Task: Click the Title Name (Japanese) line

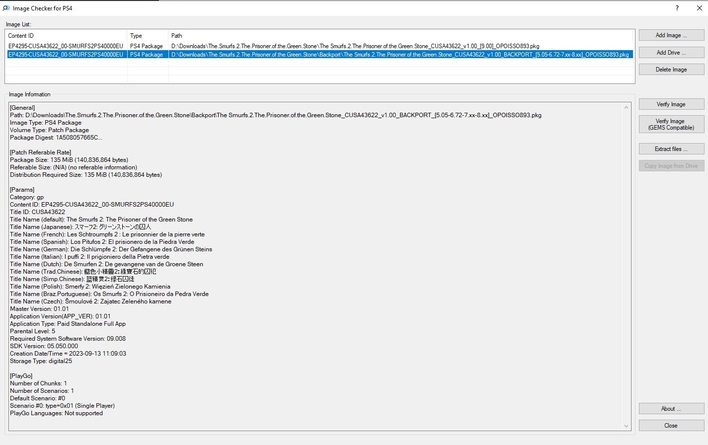Action: 80,227
